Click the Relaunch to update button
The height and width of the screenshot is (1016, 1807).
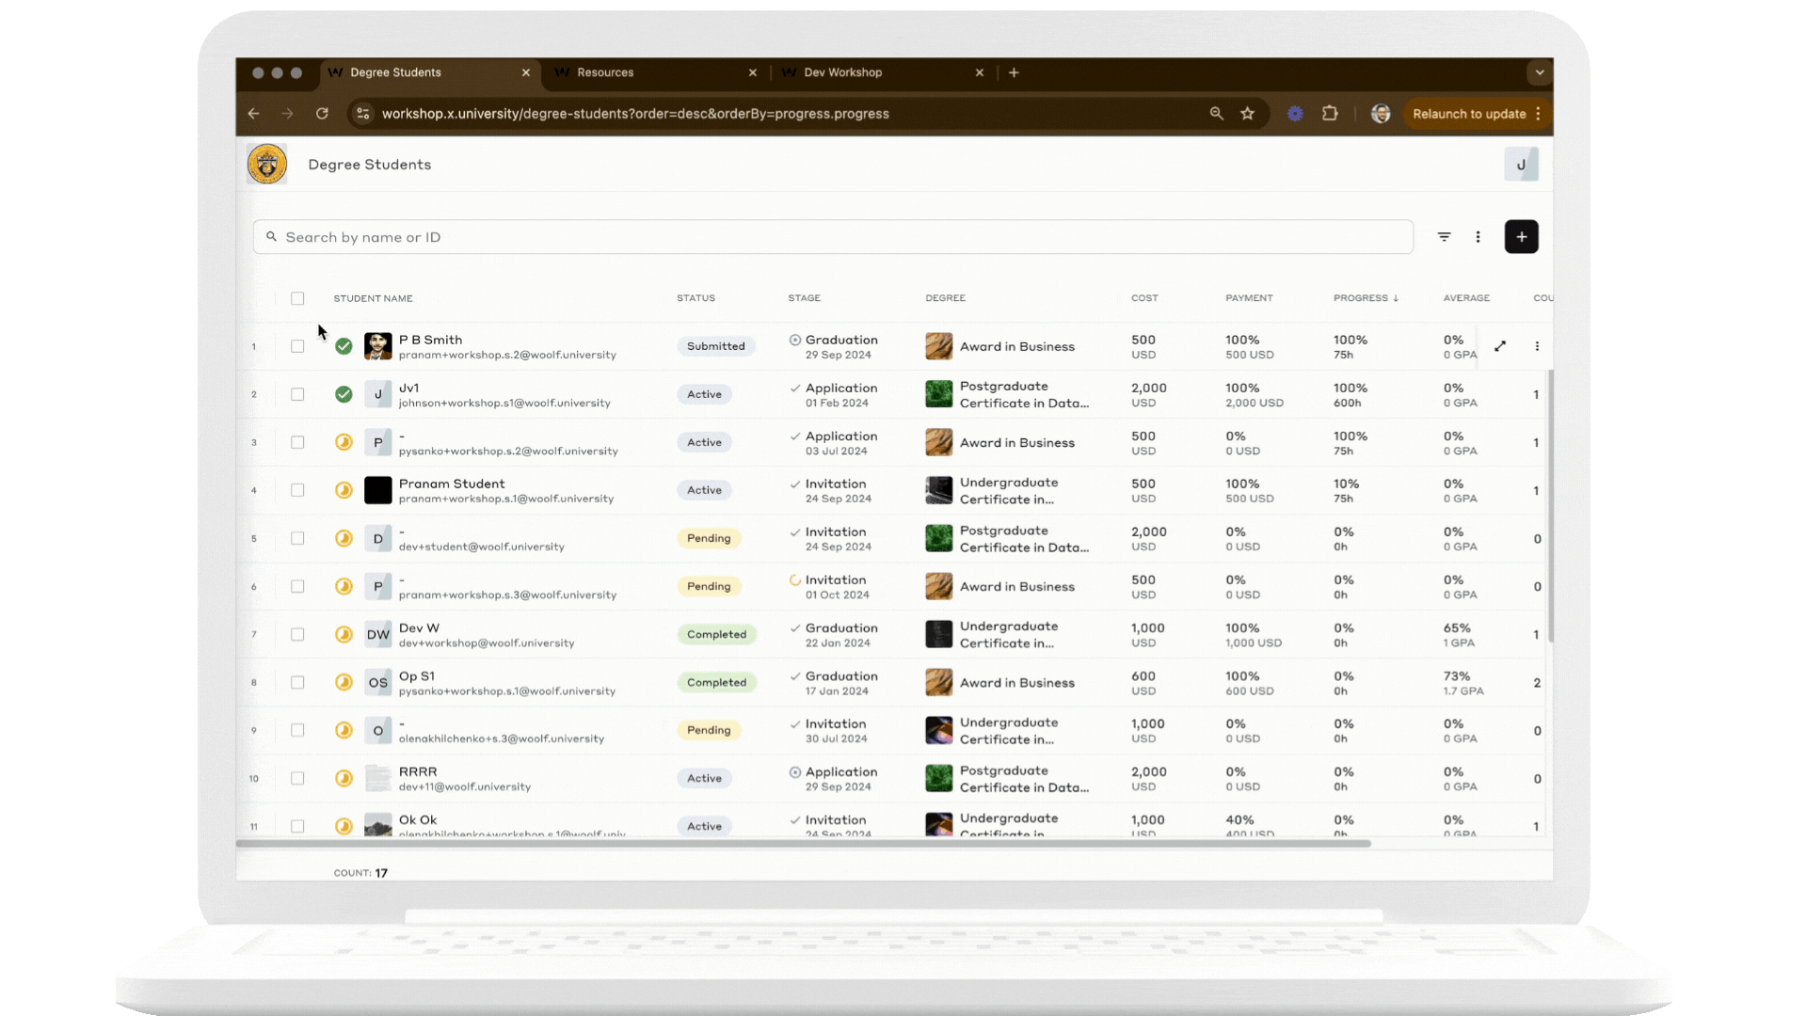[x=1468, y=114]
